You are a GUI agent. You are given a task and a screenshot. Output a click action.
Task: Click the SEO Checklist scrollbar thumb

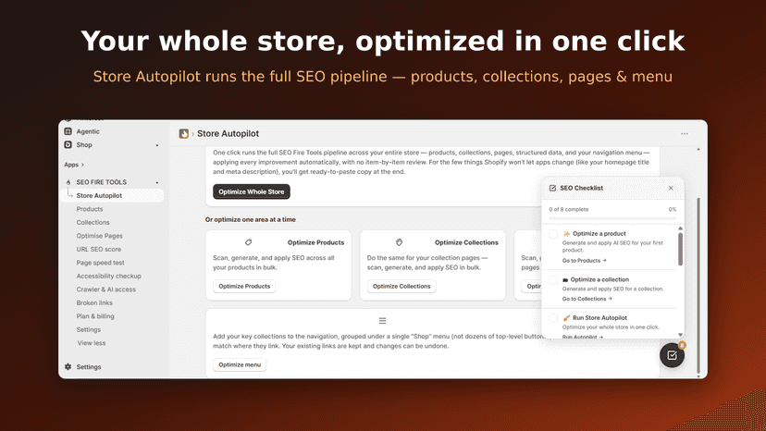pyautogui.click(x=681, y=249)
